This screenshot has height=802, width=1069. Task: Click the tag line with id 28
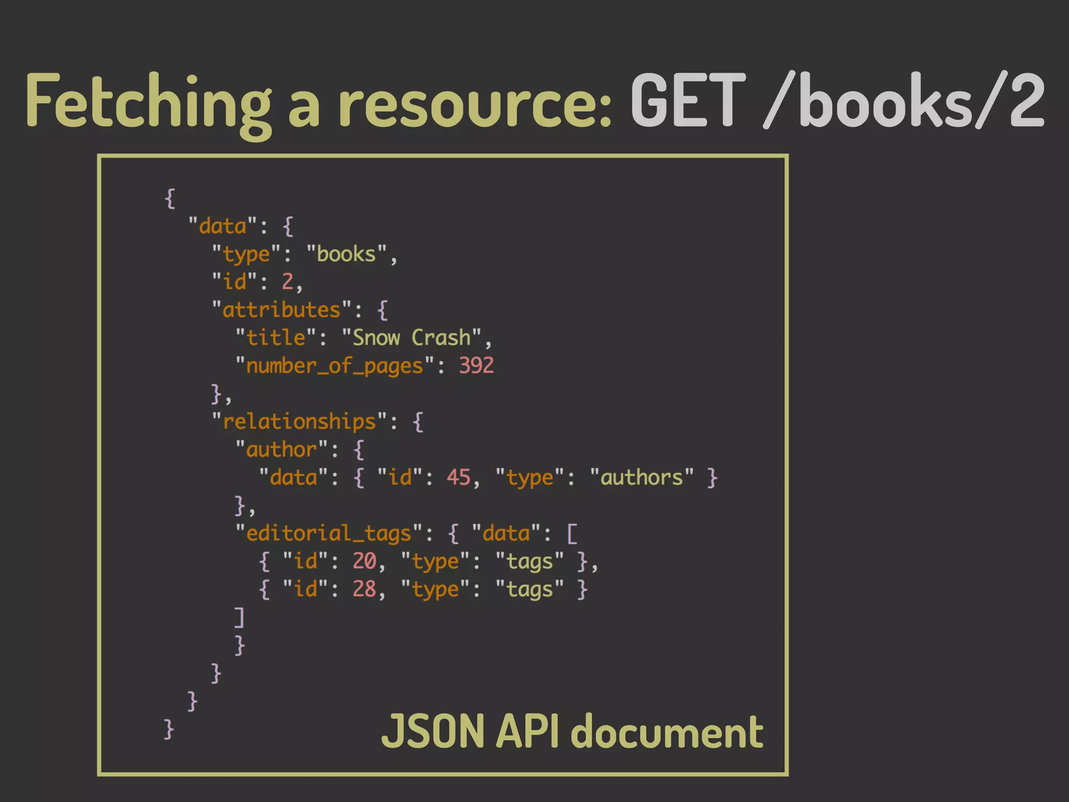[423, 589]
